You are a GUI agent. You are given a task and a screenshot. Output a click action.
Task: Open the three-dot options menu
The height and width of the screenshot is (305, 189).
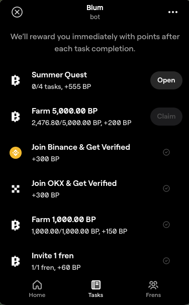tap(173, 12)
